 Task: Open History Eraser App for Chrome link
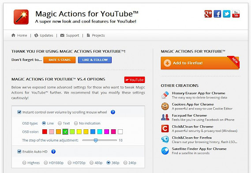coord(199,93)
